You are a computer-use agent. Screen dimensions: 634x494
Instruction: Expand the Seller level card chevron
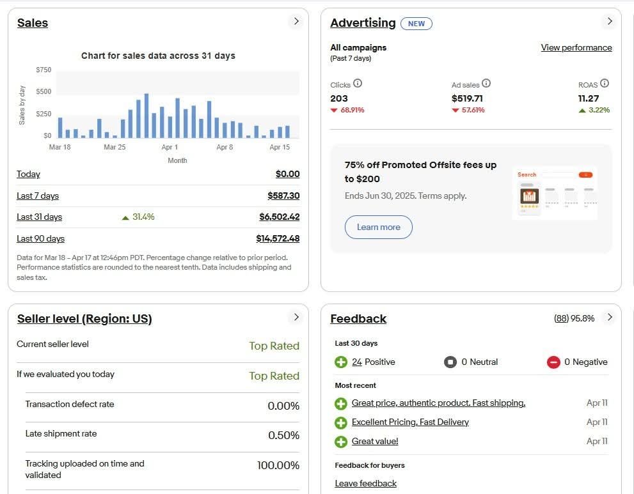(296, 317)
